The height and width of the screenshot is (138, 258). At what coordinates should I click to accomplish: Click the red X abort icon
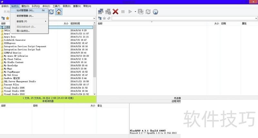point(115,12)
